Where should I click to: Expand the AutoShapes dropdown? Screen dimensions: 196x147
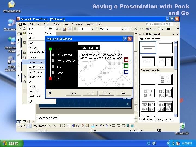[x=39, y=125]
